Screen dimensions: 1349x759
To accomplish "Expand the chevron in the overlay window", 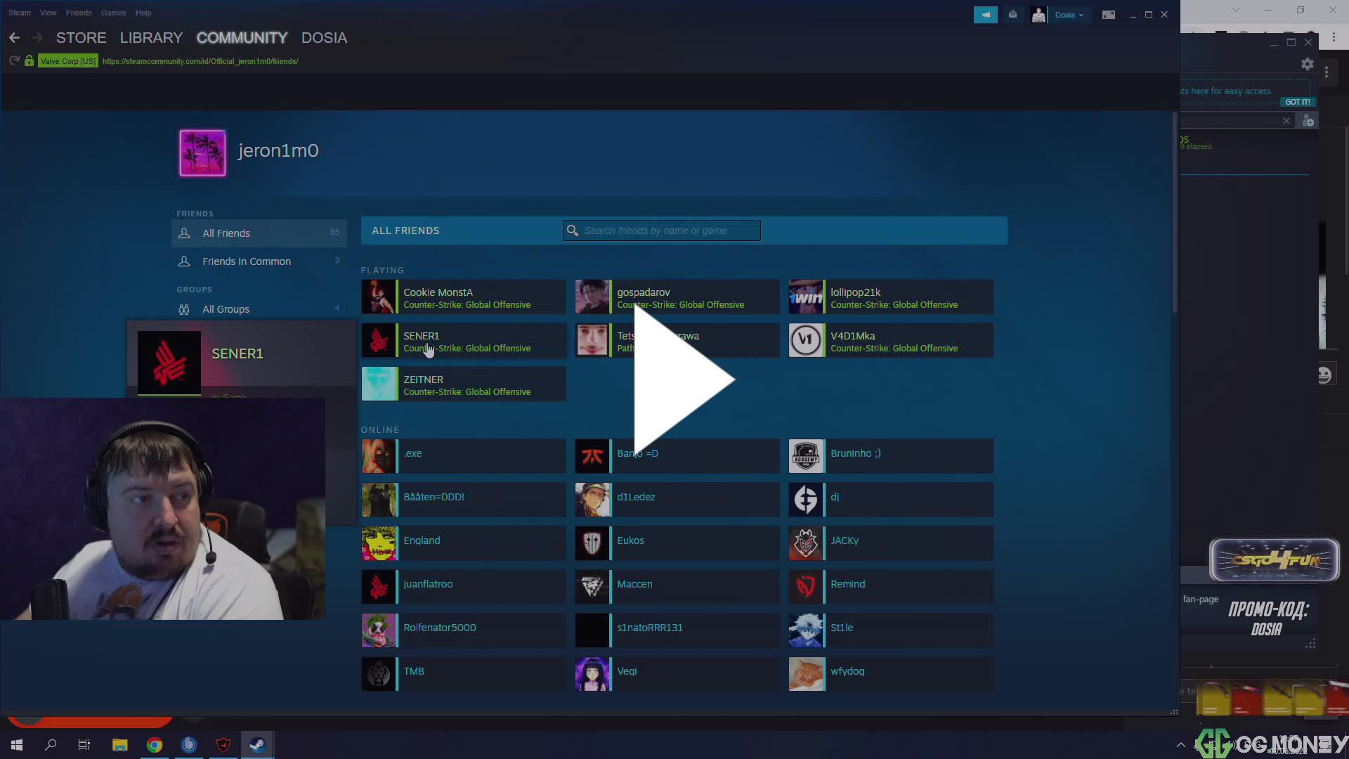I will (x=1234, y=10).
